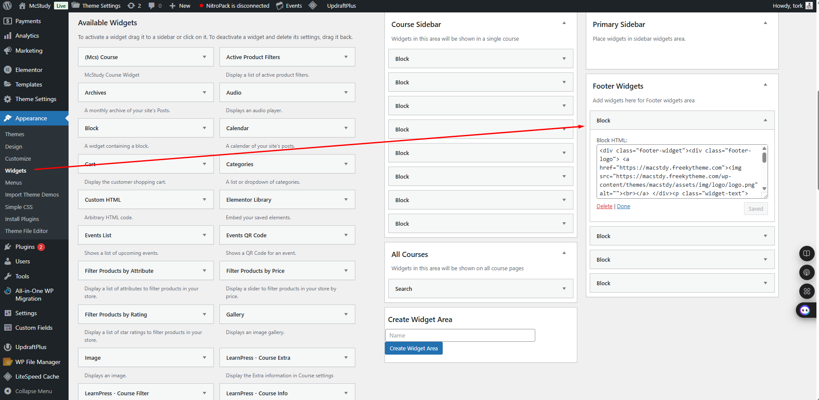Expand the Gallery widget arrow
This screenshot has height=400, width=819.
point(346,314)
